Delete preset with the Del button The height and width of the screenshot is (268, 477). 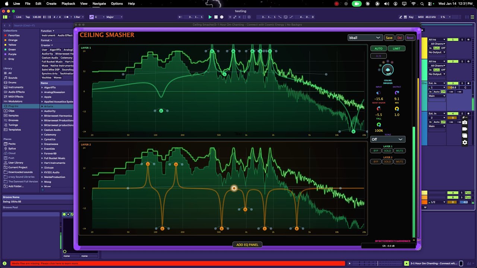pyautogui.click(x=399, y=38)
